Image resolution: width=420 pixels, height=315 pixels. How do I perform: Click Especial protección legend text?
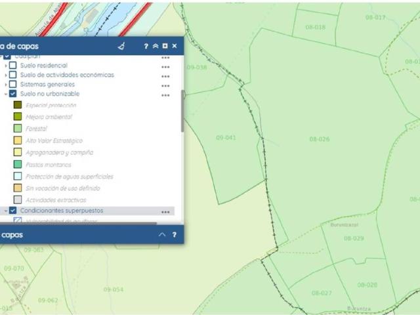(51, 105)
